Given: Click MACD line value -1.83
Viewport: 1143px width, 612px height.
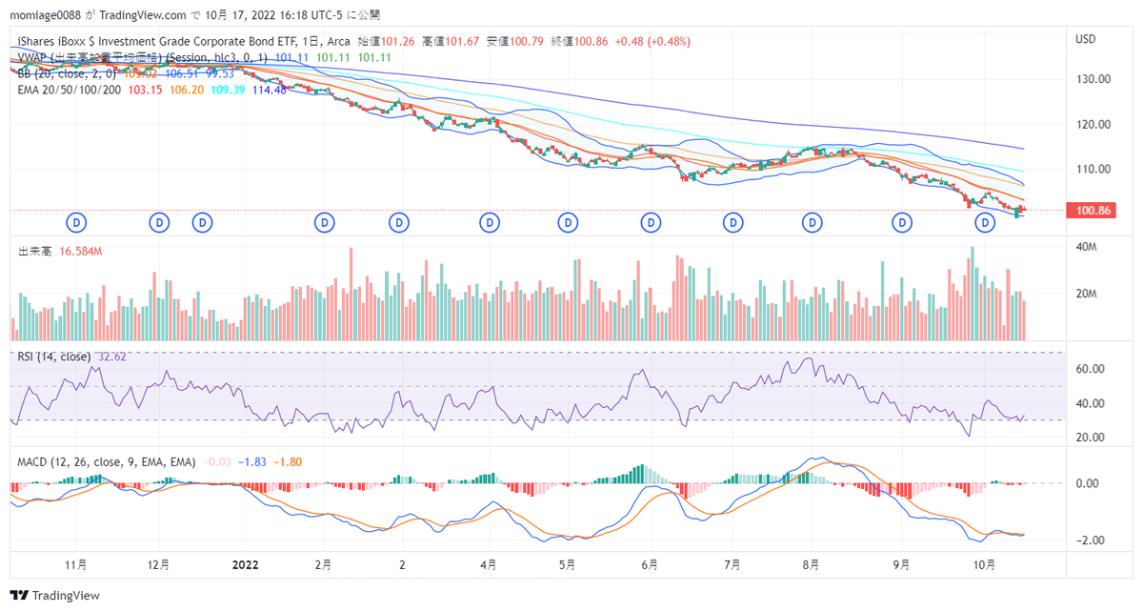Looking at the screenshot, I should (252, 461).
